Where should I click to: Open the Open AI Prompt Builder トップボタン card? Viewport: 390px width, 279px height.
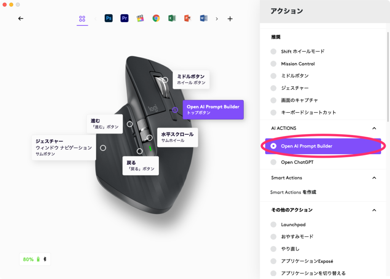[213, 110]
